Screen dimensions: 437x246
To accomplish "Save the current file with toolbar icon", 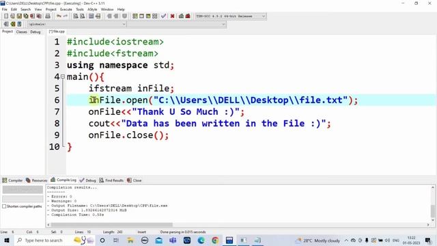I will coord(19,16).
